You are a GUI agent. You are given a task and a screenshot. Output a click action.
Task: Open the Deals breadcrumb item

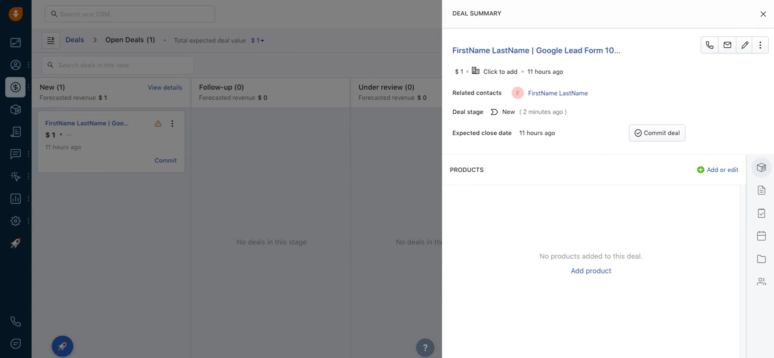point(74,40)
